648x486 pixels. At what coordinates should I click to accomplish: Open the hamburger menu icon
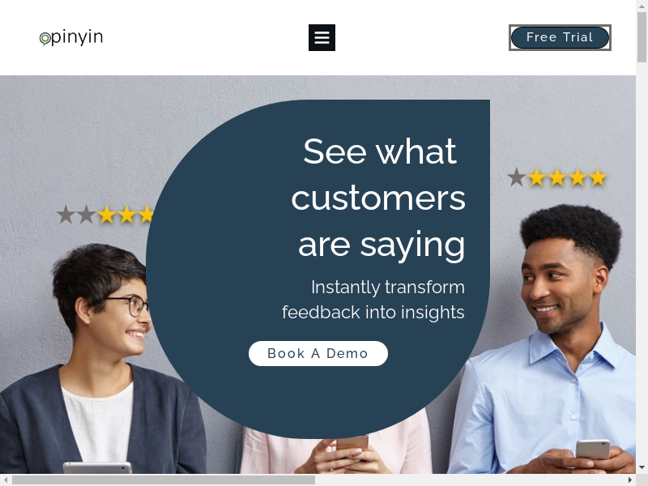(322, 37)
